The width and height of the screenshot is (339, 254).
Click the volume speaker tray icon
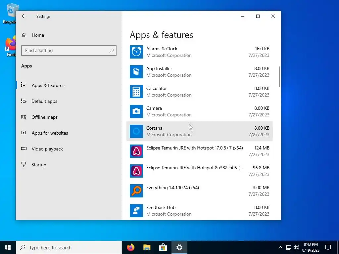[x=296, y=247]
